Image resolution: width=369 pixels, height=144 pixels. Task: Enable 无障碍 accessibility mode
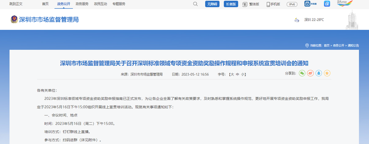(x=213, y=4)
